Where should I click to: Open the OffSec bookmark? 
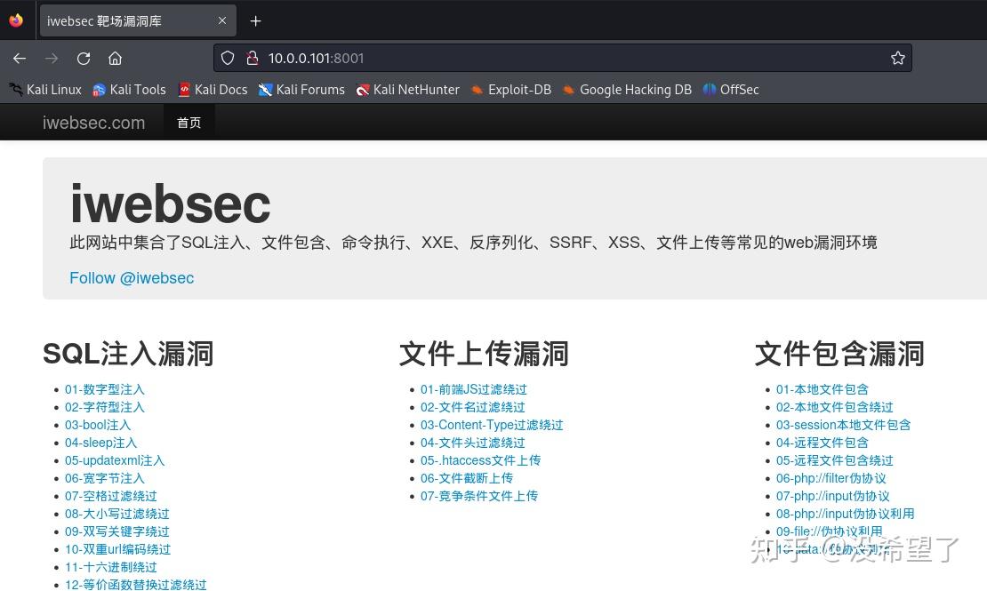pos(730,89)
